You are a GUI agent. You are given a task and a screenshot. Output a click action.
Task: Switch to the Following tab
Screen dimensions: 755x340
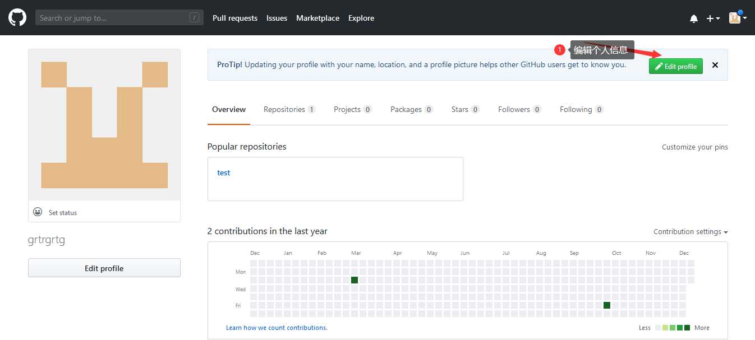[x=582, y=109]
